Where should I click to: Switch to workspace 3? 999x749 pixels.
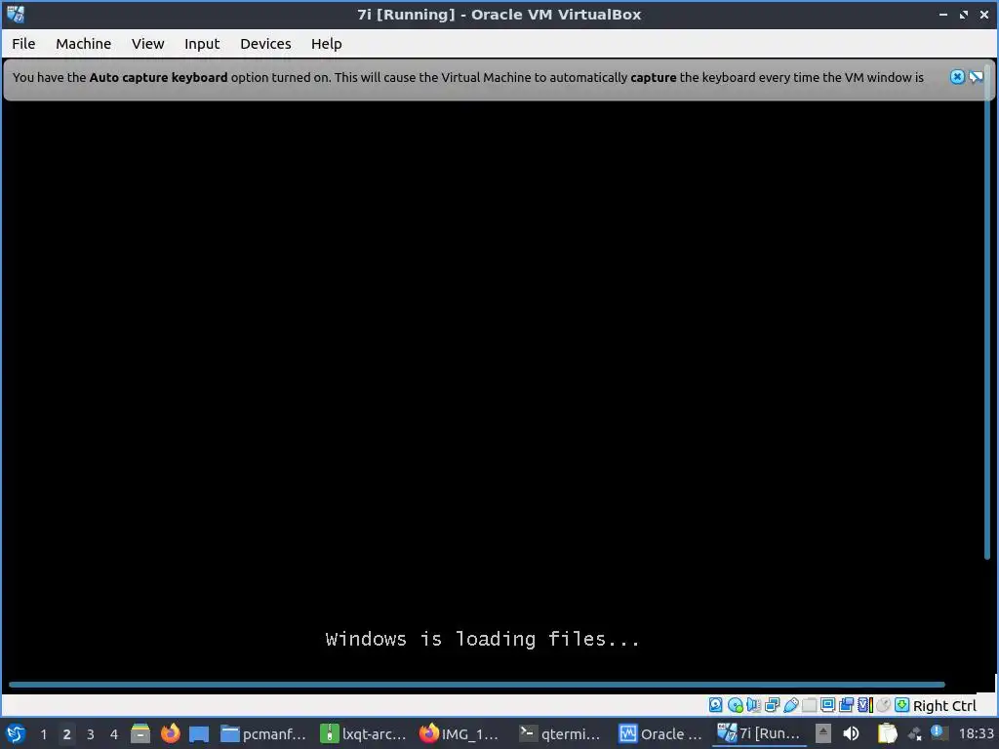click(91, 734)
